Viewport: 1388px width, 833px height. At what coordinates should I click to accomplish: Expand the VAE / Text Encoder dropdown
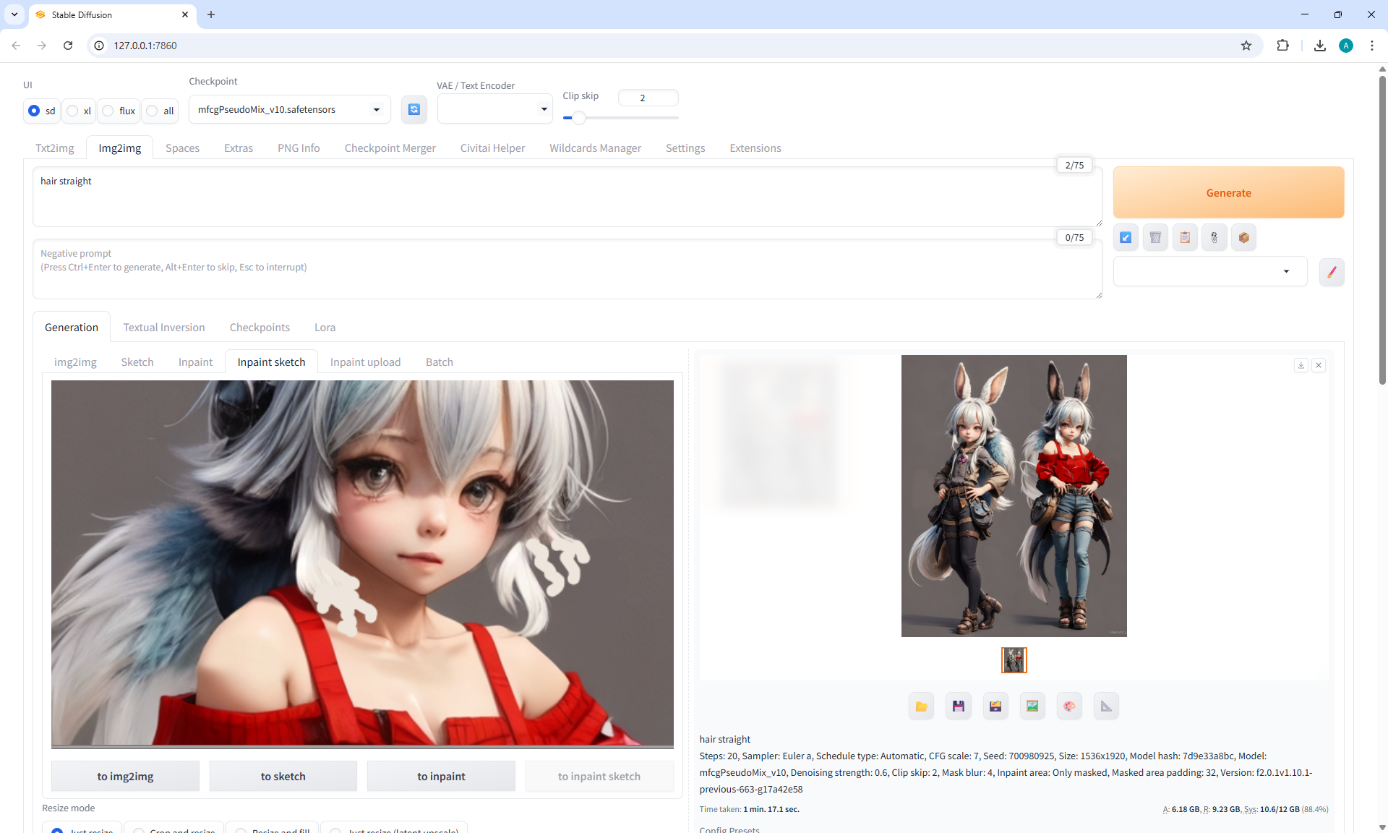coord(494,109)
